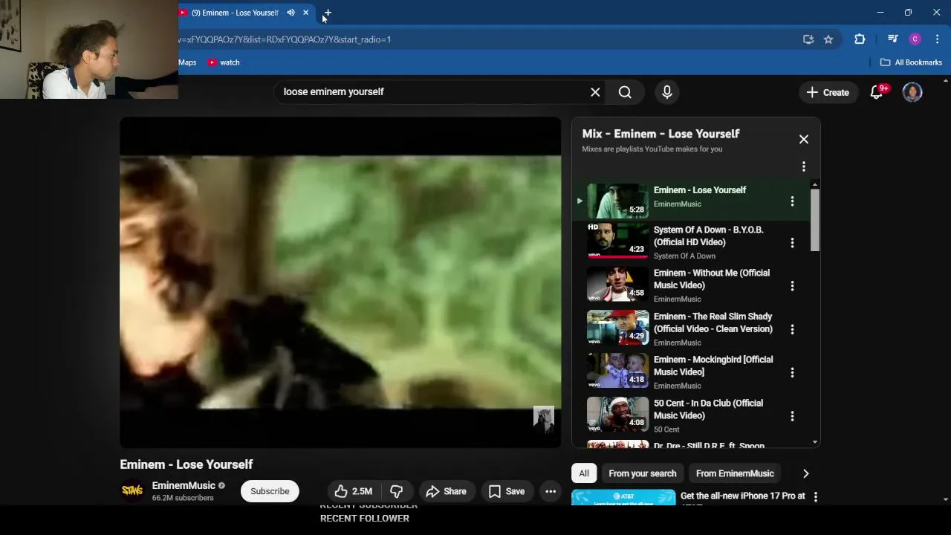The image size is (951, 535).
Task: Close the Eminem - Lose Yourself tab
Action: click(x=305, y=13)
